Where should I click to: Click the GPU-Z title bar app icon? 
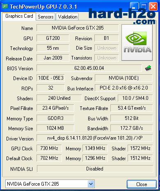5,6
